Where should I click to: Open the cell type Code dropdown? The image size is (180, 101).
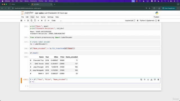pyautogui.click(x=57, y=20)
